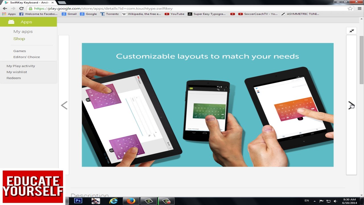Go back with the browser back arrow

5,9
